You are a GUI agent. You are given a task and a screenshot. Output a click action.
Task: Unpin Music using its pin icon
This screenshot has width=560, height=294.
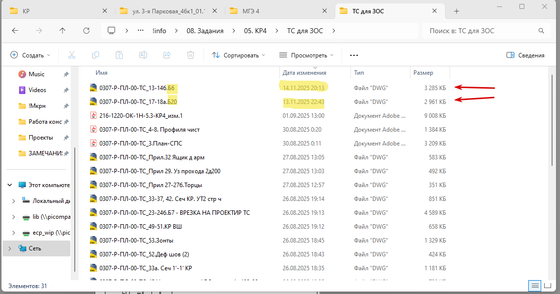click(66, 74)
